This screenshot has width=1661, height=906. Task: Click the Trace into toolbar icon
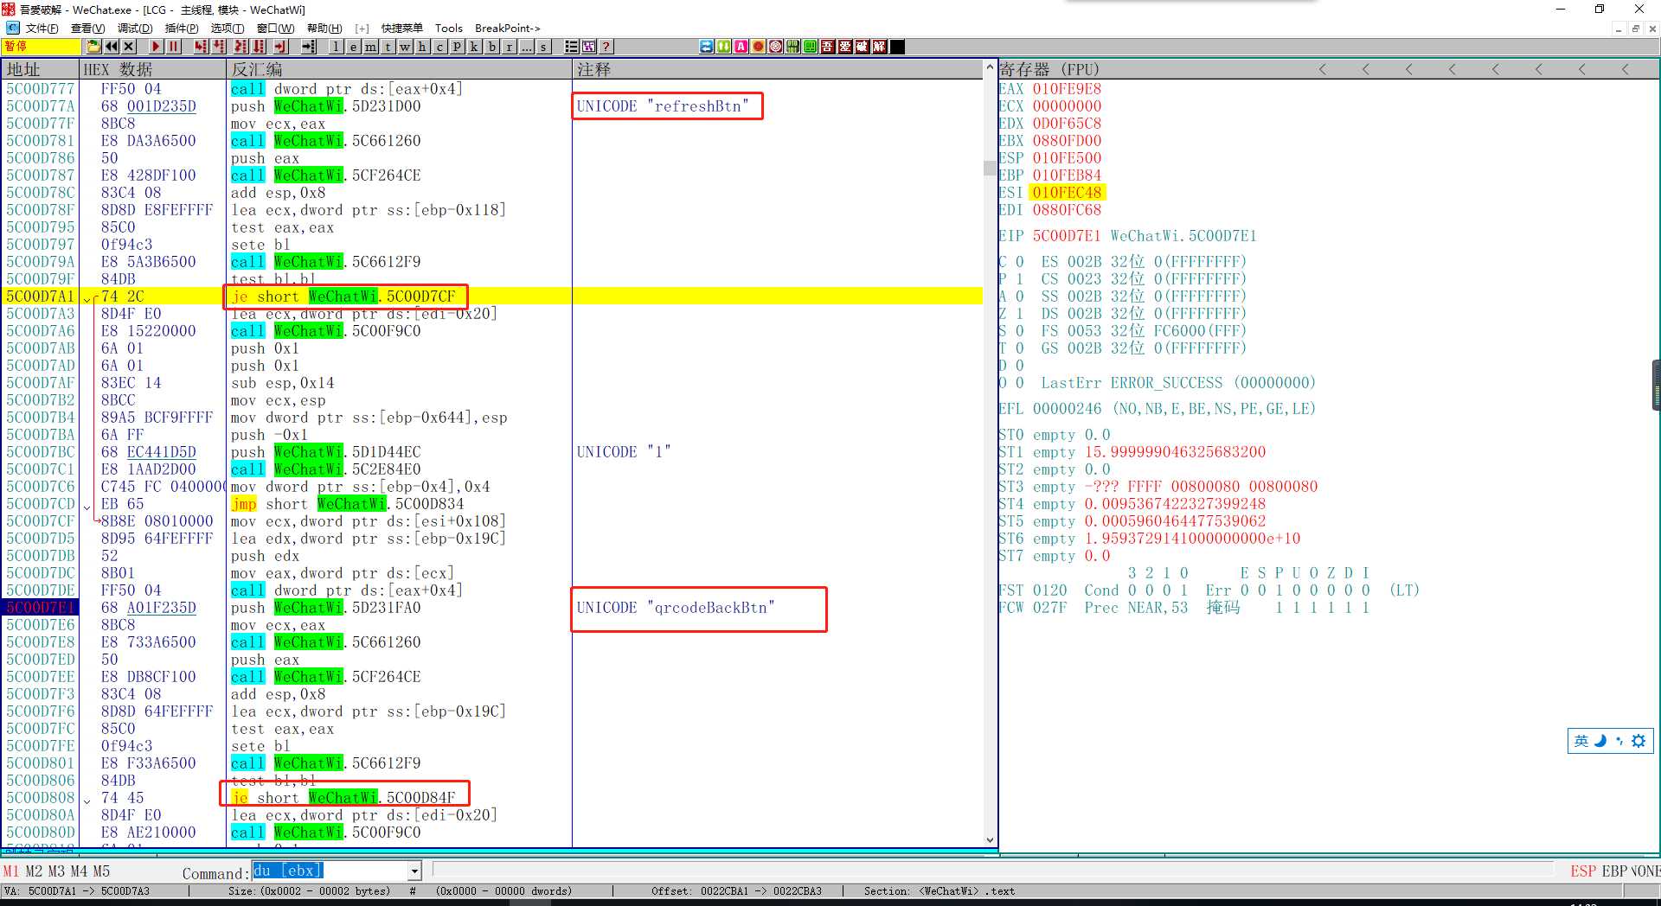(240, 47)
